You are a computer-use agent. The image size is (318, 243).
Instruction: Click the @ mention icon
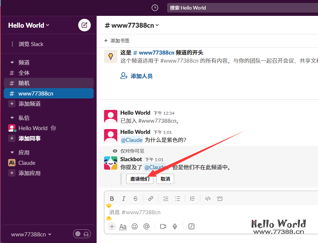(146, 226)
